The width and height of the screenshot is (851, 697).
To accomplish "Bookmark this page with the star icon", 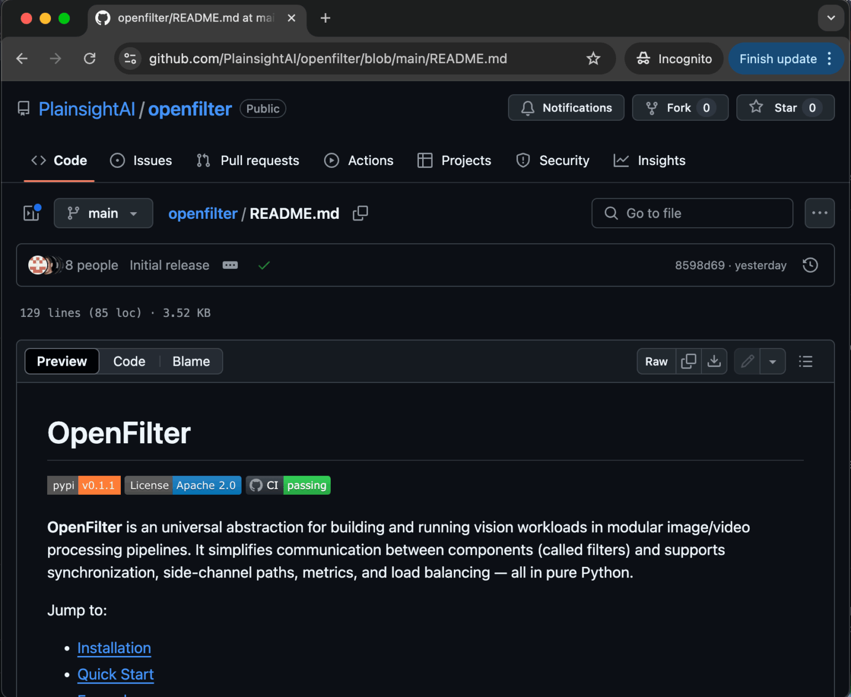I will point(593,59).
